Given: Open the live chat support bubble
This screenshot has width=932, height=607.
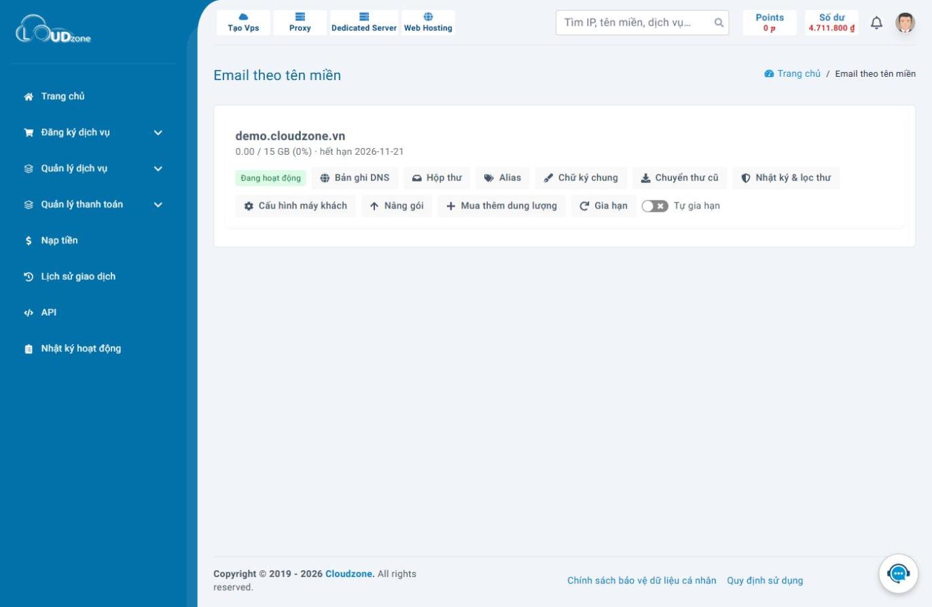Looking at the screenshot, I should (x=898, y=574).
